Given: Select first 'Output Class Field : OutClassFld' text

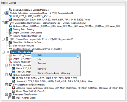Looking at the screenshot, I should (x=27, y=33).
